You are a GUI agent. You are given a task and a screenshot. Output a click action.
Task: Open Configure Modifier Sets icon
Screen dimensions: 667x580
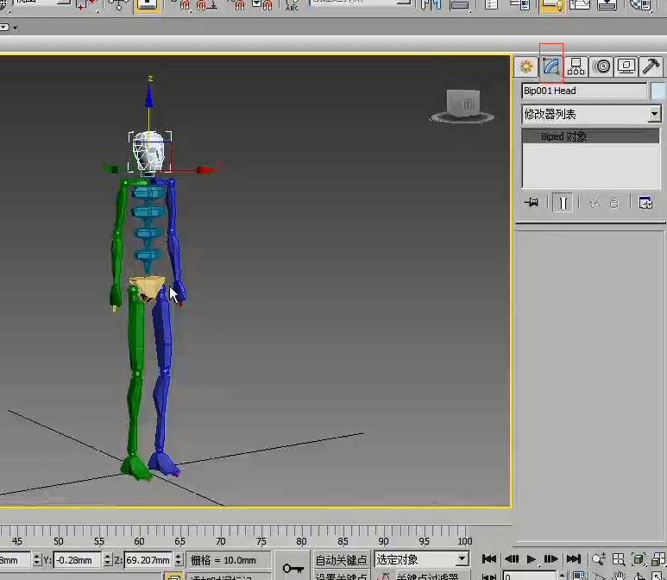(x=645, y=202)
